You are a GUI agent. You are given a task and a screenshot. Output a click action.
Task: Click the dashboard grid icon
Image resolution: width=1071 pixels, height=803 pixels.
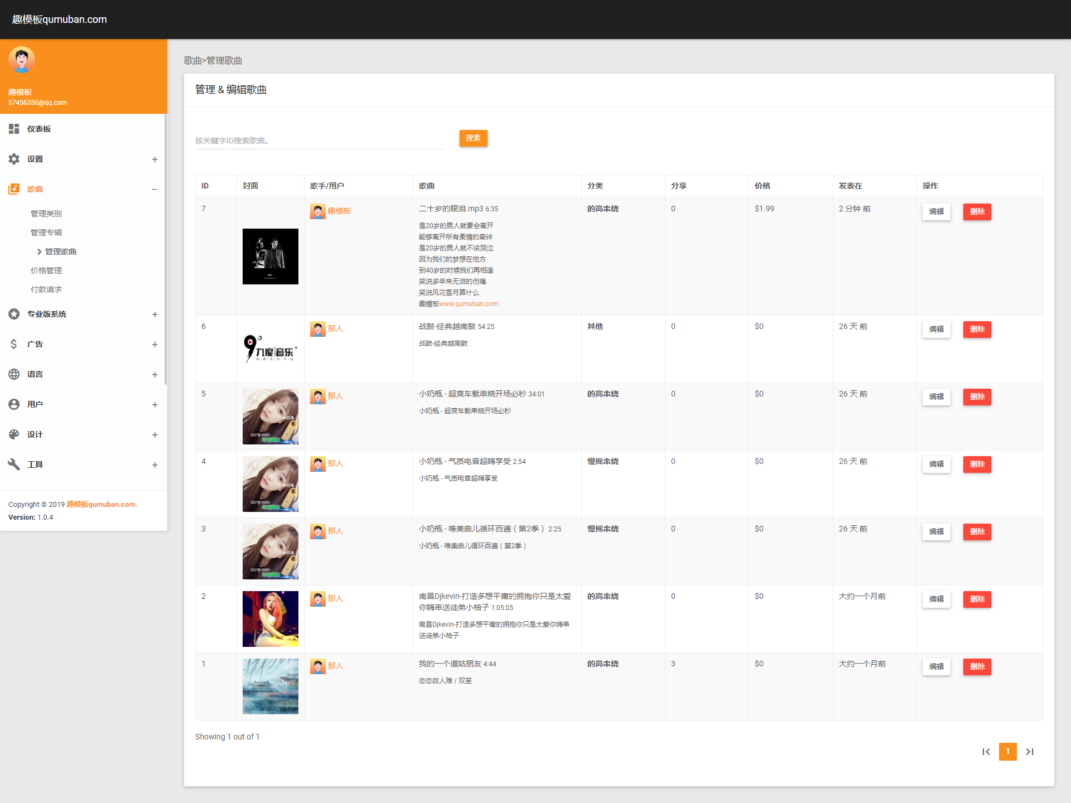14,129
